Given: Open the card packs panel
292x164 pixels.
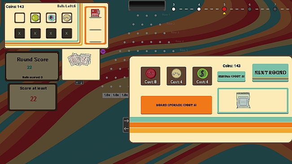Looking at the screenshot, I should click(81, 65).
